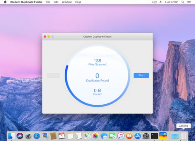Screen dimensions: 195x141
Task: Open the Mail stamp icon in Dock
Action: (x=45, y=136)
